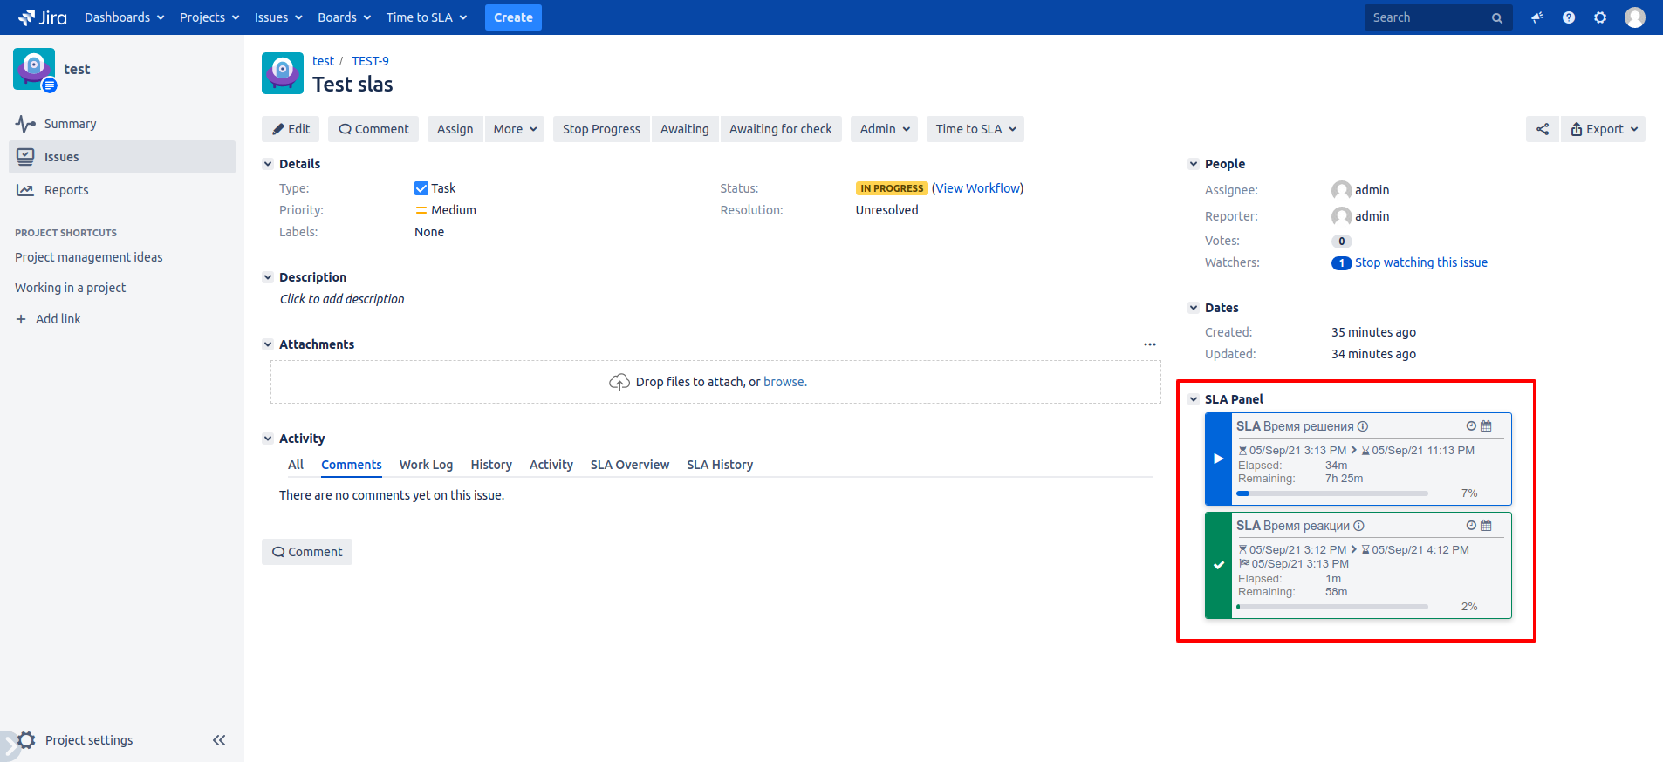Click Stop Progress transition button
The width and height of the screenshot is (1663, 762).
601,129
